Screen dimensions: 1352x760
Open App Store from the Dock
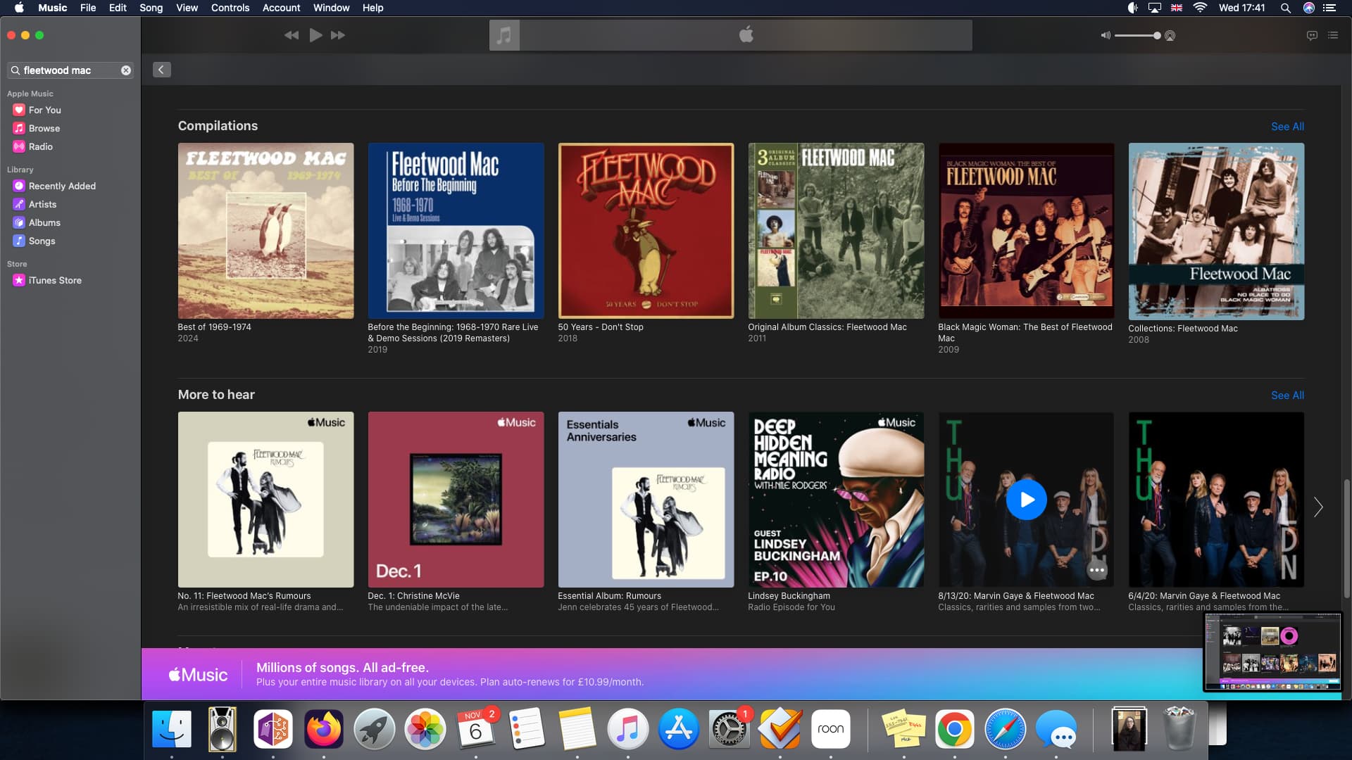(678, 729)
